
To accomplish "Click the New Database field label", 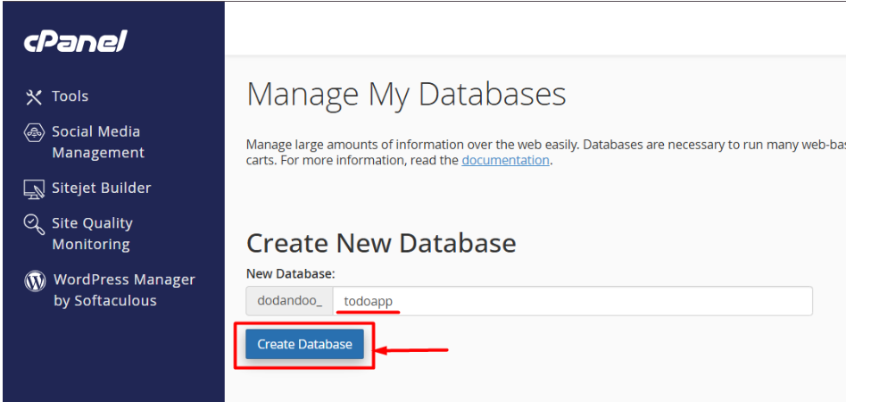I will pyautogui.click(x=290, y=273).
